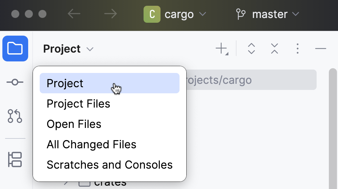
Task: Click the Project view selector dropdown
Action: tap(68, 49)
